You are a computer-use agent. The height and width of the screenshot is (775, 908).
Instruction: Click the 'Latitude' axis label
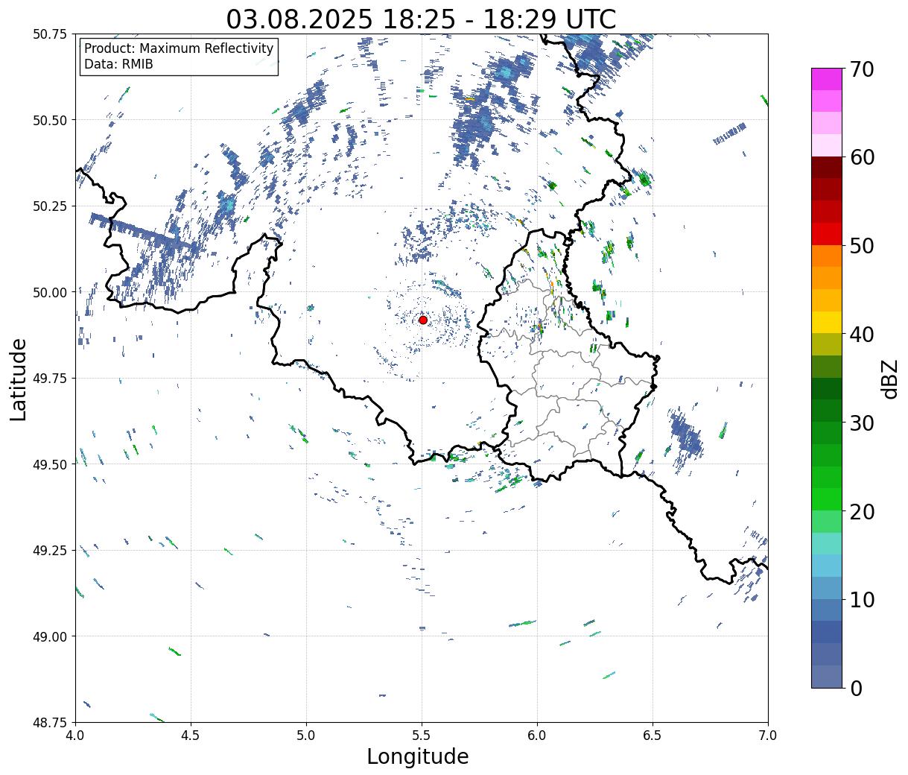click(x=19, y=379)
